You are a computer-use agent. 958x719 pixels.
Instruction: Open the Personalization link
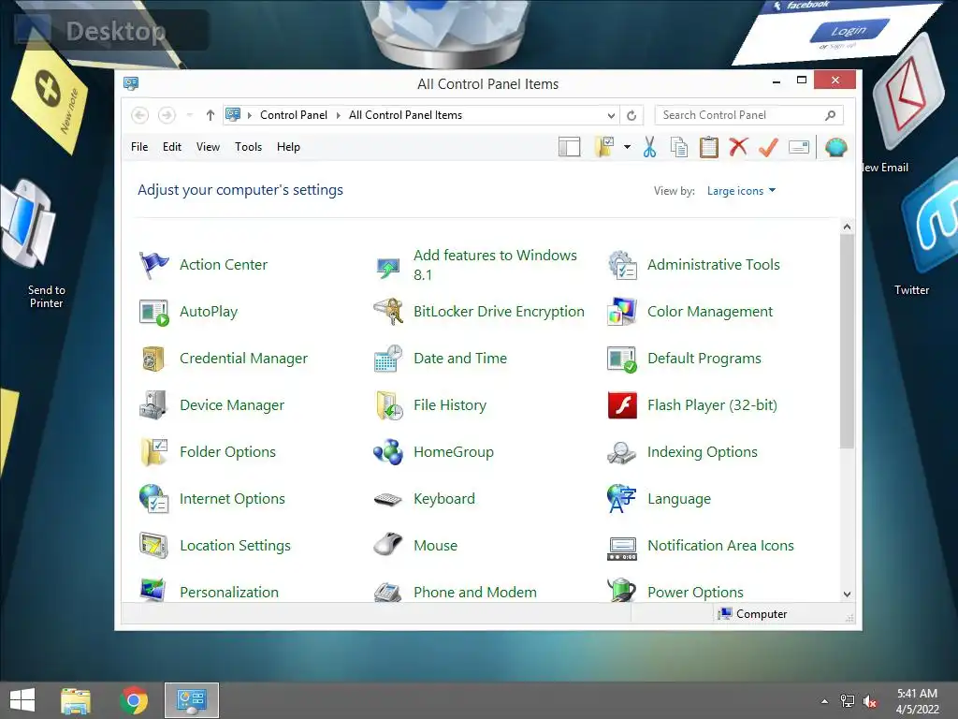pos(229,592)
